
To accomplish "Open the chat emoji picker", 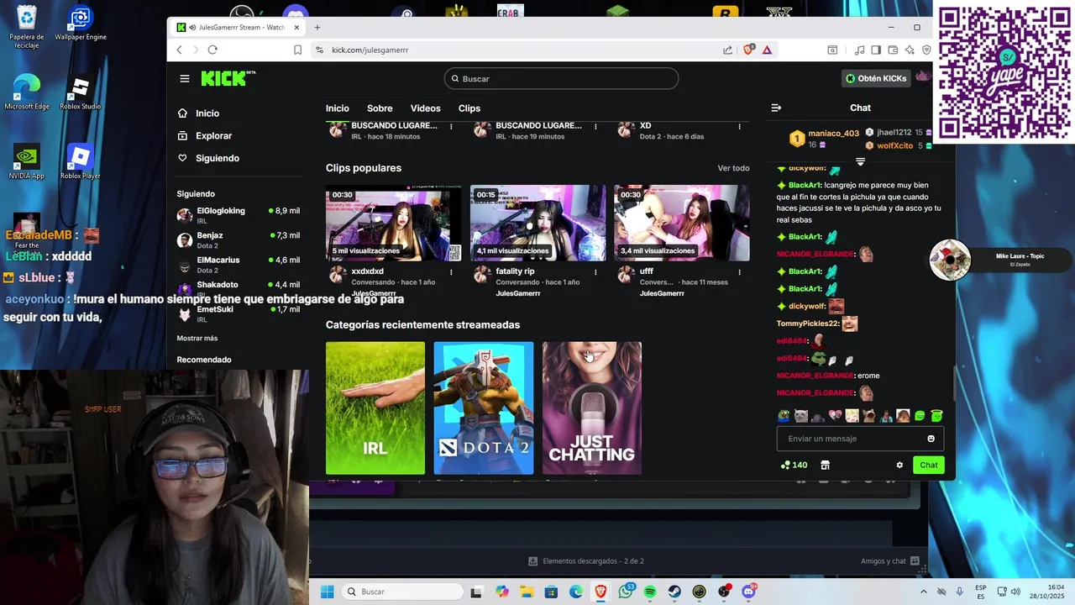I will coord(931,439).
